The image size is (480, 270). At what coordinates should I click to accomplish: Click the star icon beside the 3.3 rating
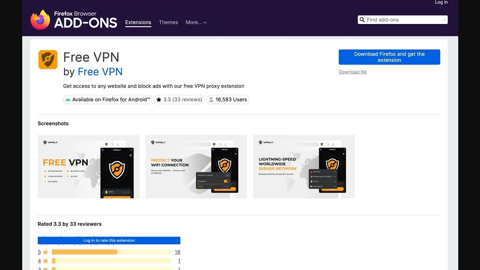point(159,100)
